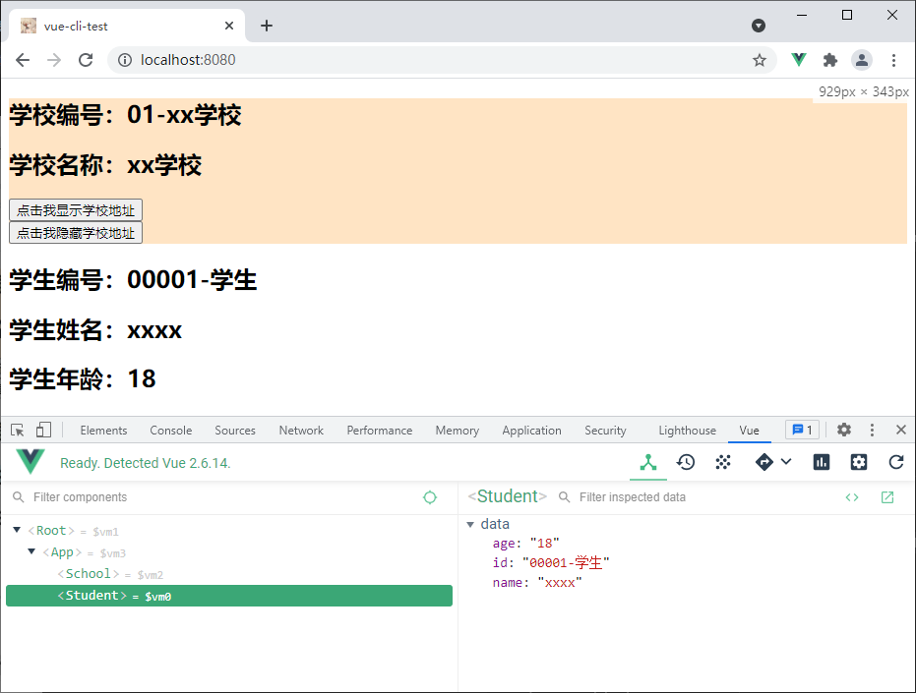Switch to the Console tab
Viewport: 916px width, 693px height.
(170, 431)
